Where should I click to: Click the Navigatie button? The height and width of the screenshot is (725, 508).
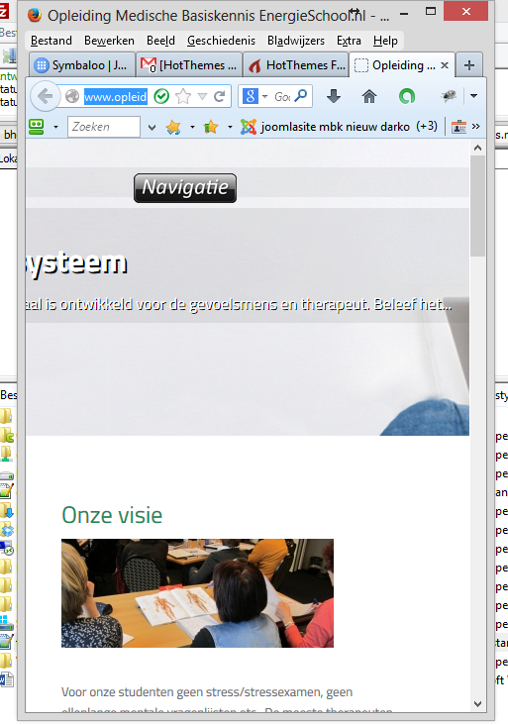(185, 188)
